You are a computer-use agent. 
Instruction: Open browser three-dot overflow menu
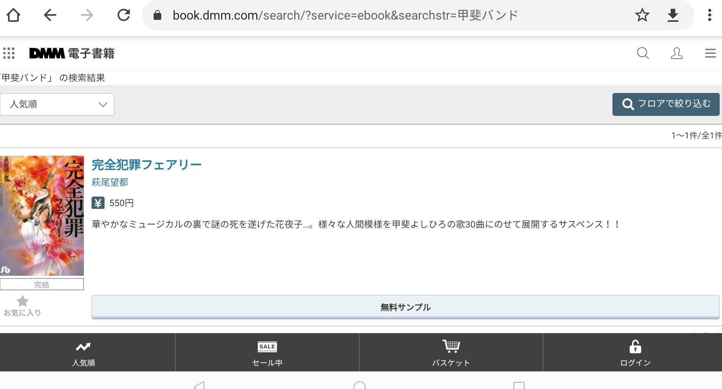(709, 15)
